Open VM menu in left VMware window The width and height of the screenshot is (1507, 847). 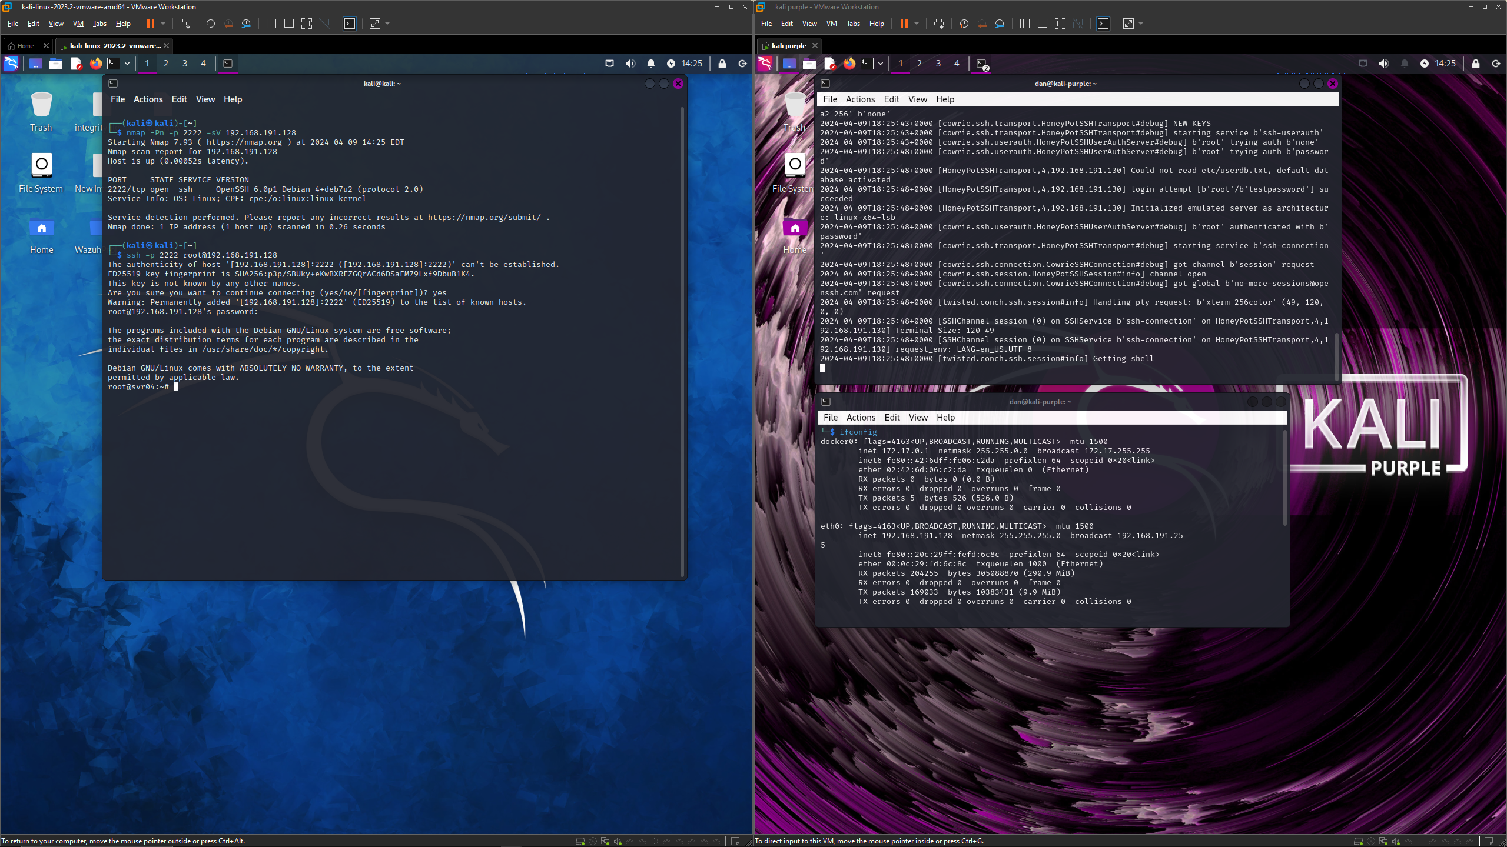(x=78, y=24)
